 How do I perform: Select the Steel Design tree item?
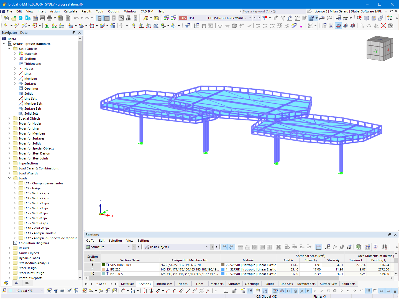27,268
